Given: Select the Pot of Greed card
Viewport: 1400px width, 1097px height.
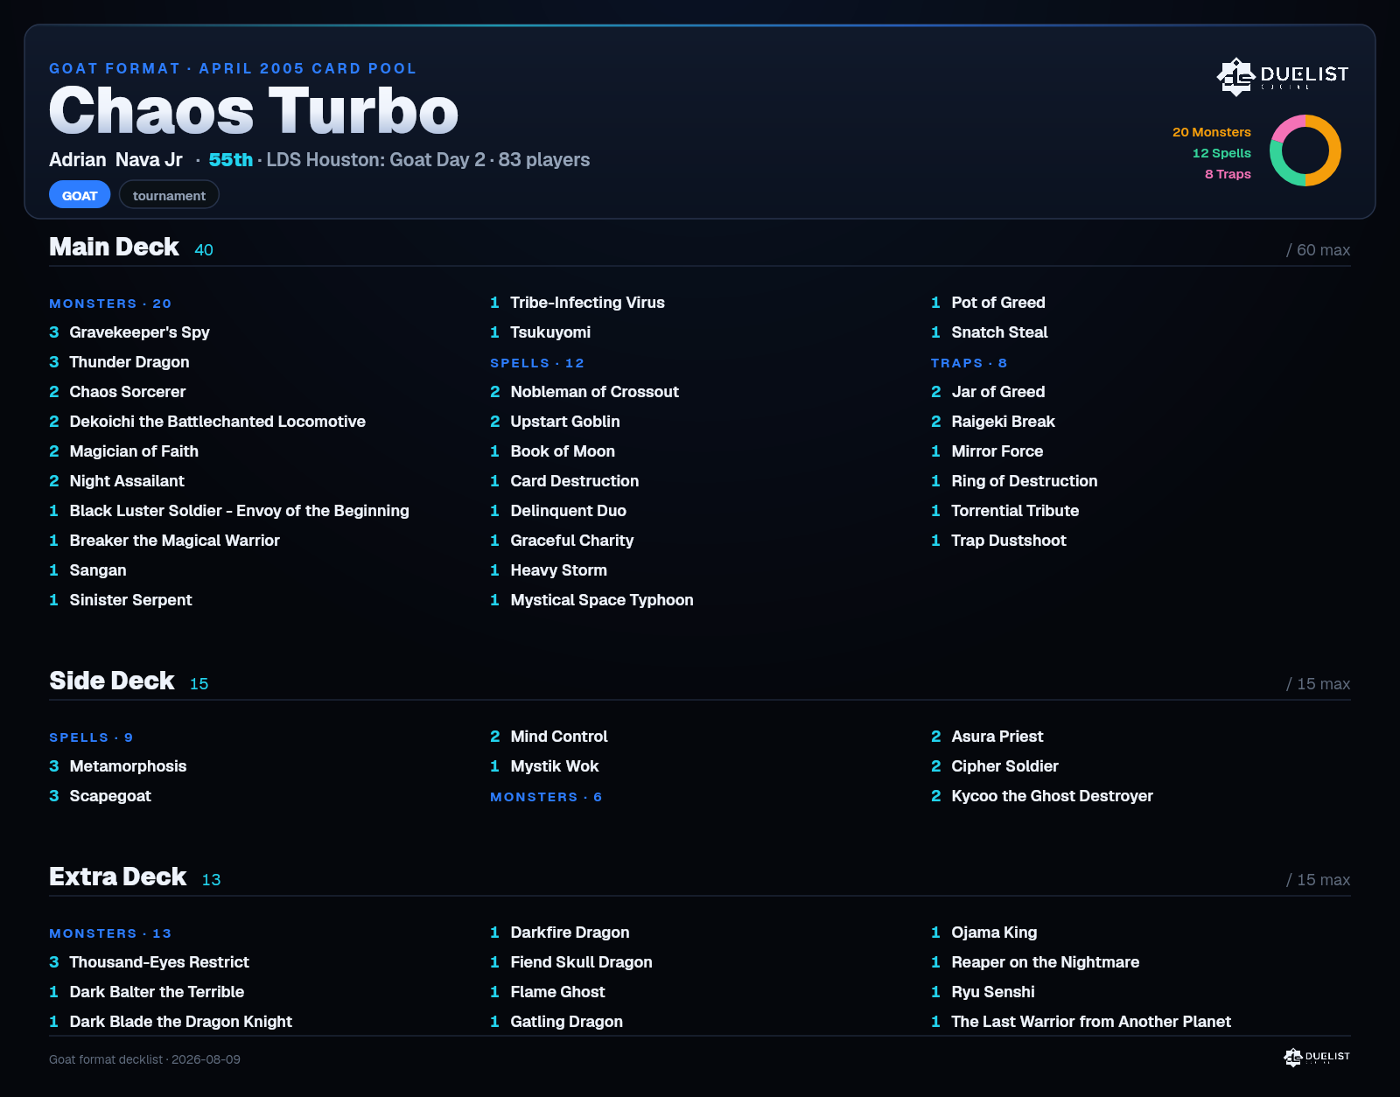Looking at the screenshot, I should point(988,303).
